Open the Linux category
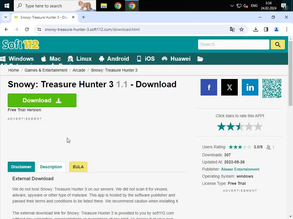This screenshot has width=293, height=219. coord(80,59)
